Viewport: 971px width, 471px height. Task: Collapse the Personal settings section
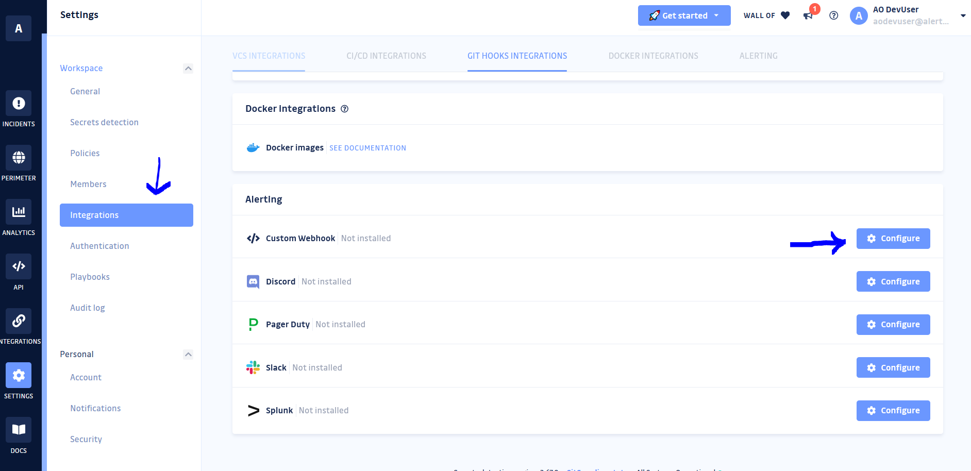[188, 355]
